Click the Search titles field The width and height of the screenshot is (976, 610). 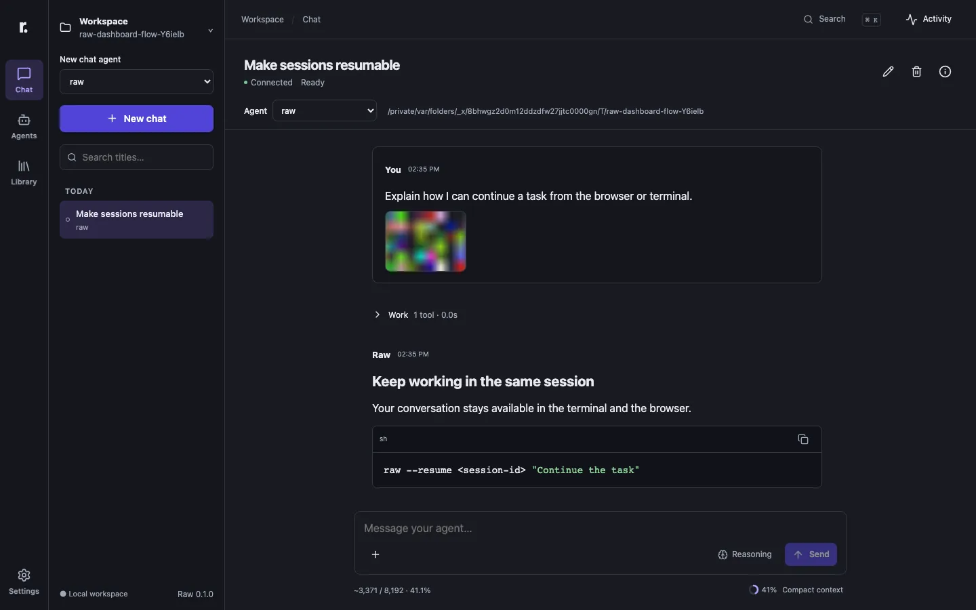[137, 157]
